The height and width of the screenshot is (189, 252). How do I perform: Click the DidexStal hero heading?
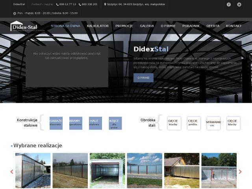151,49
